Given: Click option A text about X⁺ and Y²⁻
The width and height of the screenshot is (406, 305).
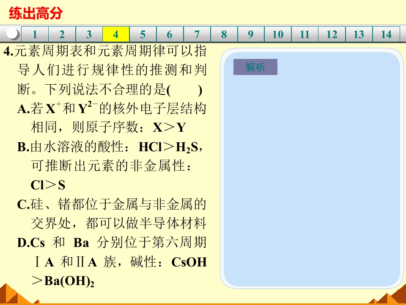Looking at the screenshot, I should click(x=112, y=117).
